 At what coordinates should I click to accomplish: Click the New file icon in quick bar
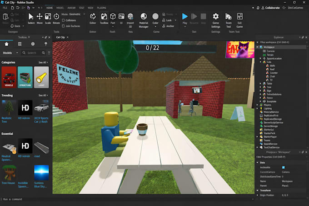12,8
